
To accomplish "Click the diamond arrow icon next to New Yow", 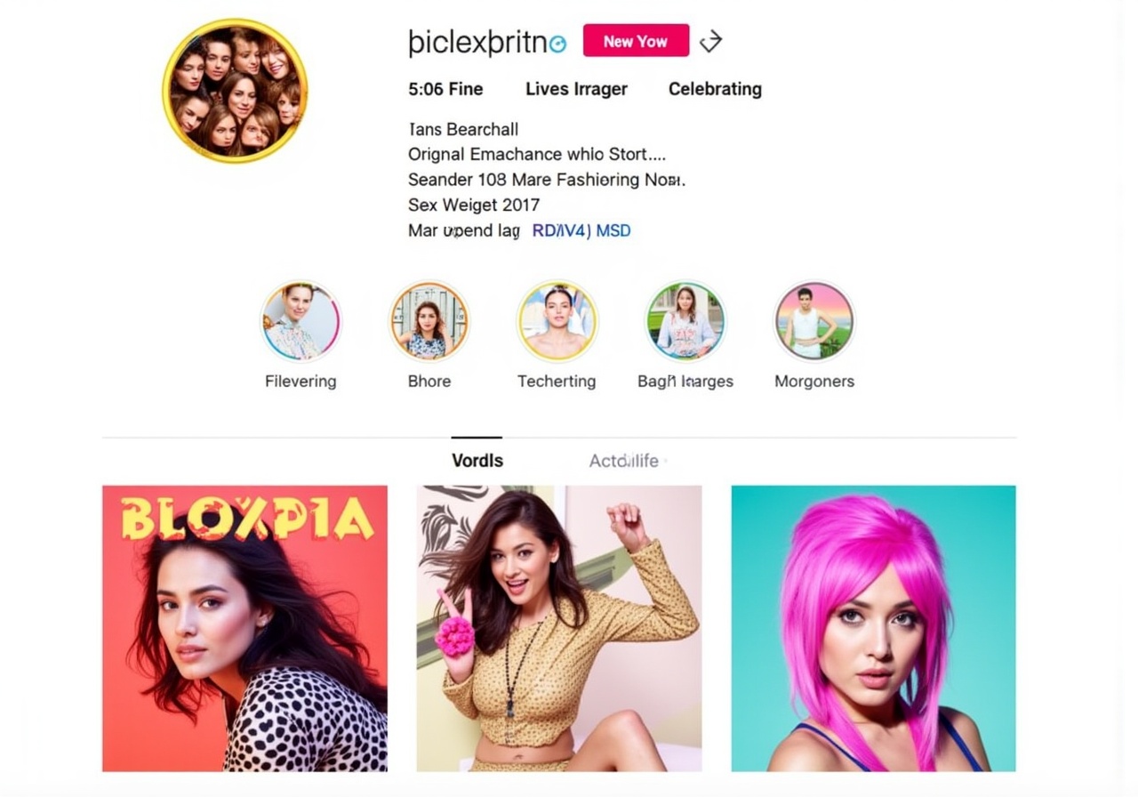I will click(x=710, y=41).
